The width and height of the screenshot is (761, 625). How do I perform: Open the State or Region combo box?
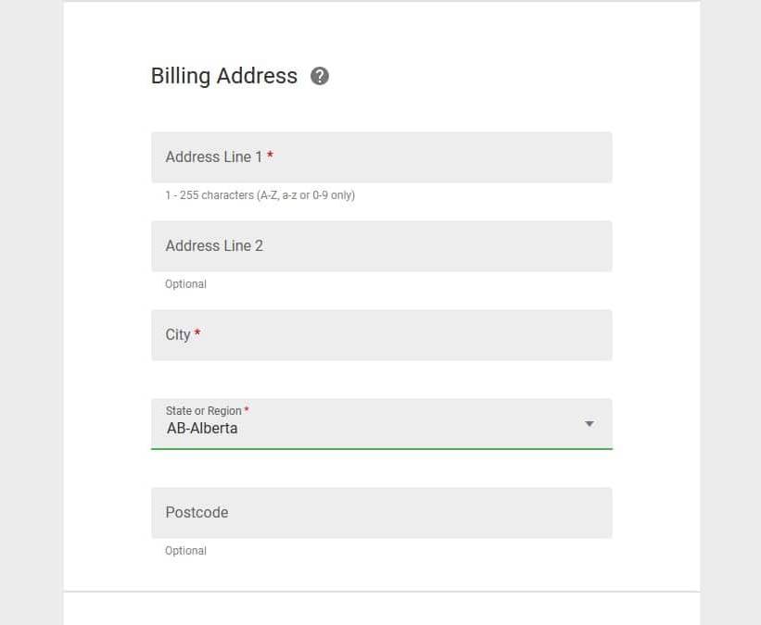[382, 424]
